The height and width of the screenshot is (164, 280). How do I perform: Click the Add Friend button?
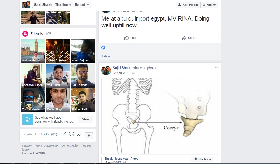[188, 5]
